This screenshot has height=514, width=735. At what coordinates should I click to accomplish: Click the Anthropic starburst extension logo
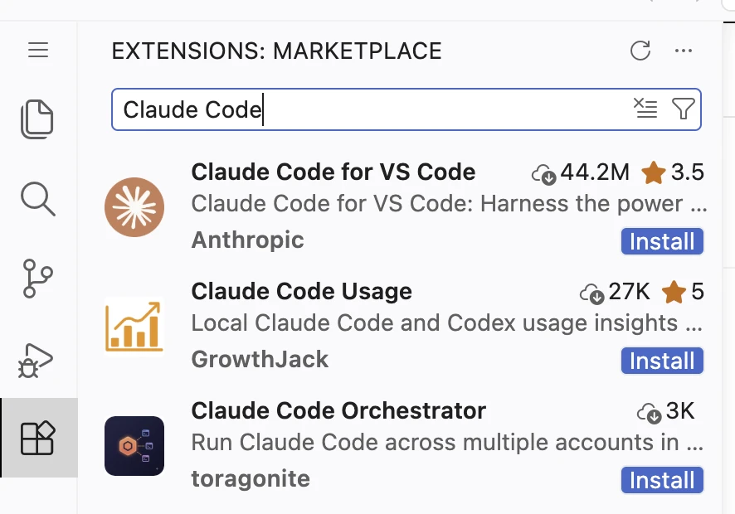134,207
